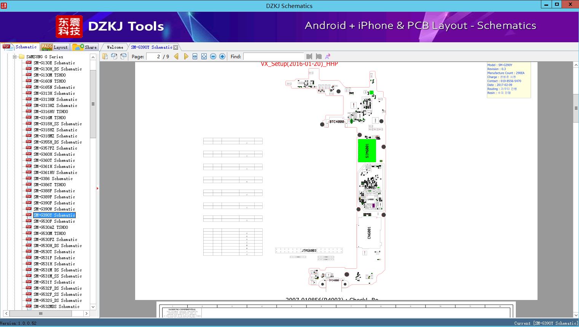Viewport: 579px width, 327px height.
Task: Open SM-G130M TSHOO in the tree
Action: point(49,75)
